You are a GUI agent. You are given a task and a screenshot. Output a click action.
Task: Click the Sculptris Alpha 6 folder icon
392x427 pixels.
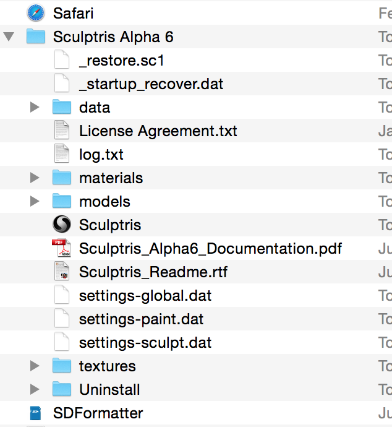point(36,37)
